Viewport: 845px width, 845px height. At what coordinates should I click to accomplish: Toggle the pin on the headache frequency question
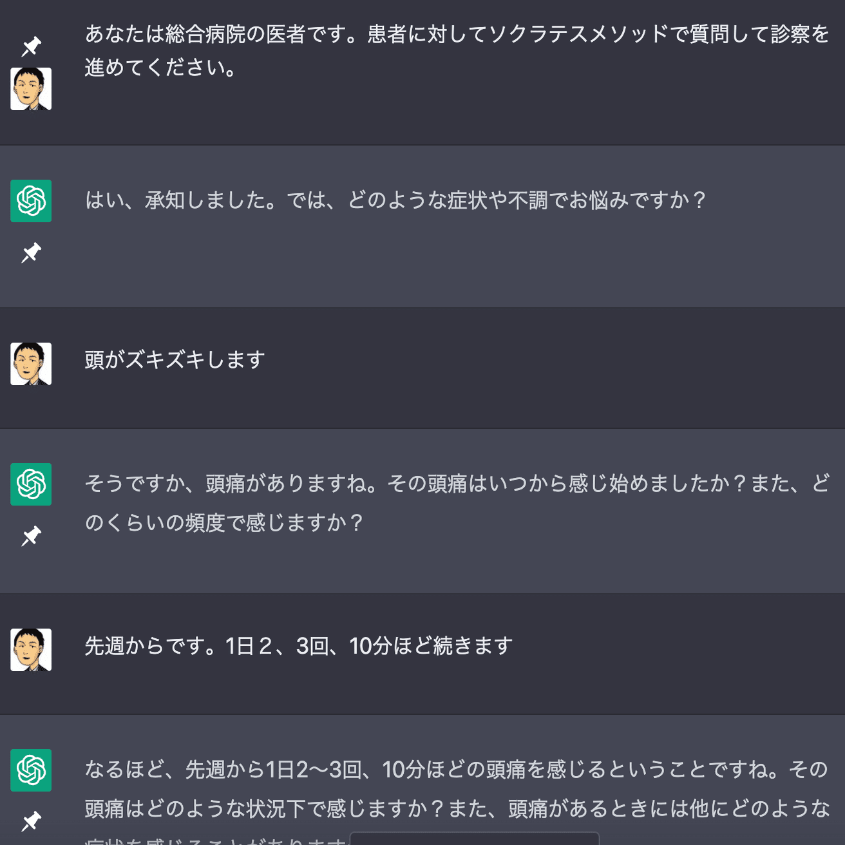coord(30,536)
